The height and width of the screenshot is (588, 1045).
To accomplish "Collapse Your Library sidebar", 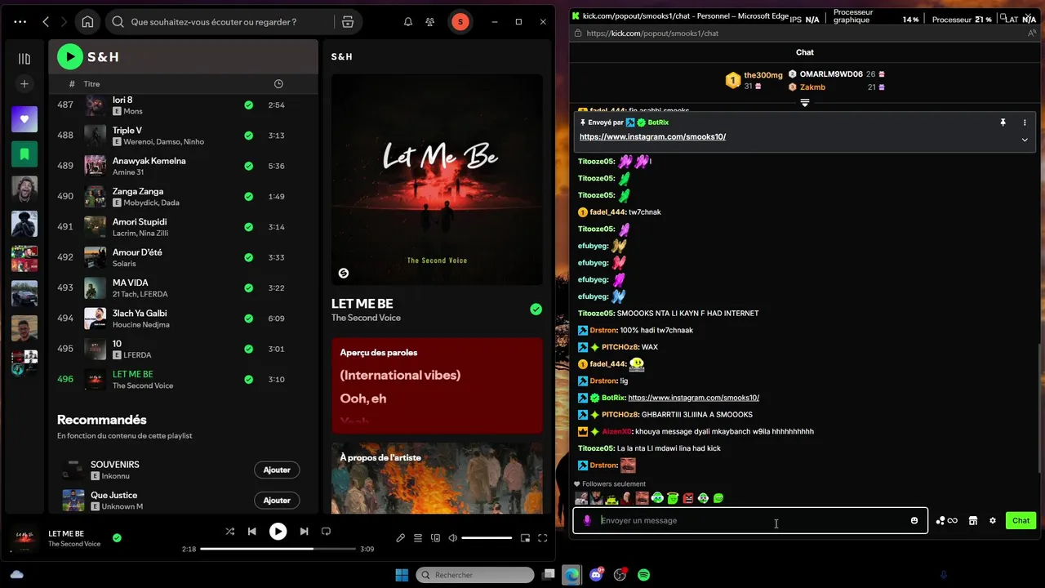I will (24, 59).
